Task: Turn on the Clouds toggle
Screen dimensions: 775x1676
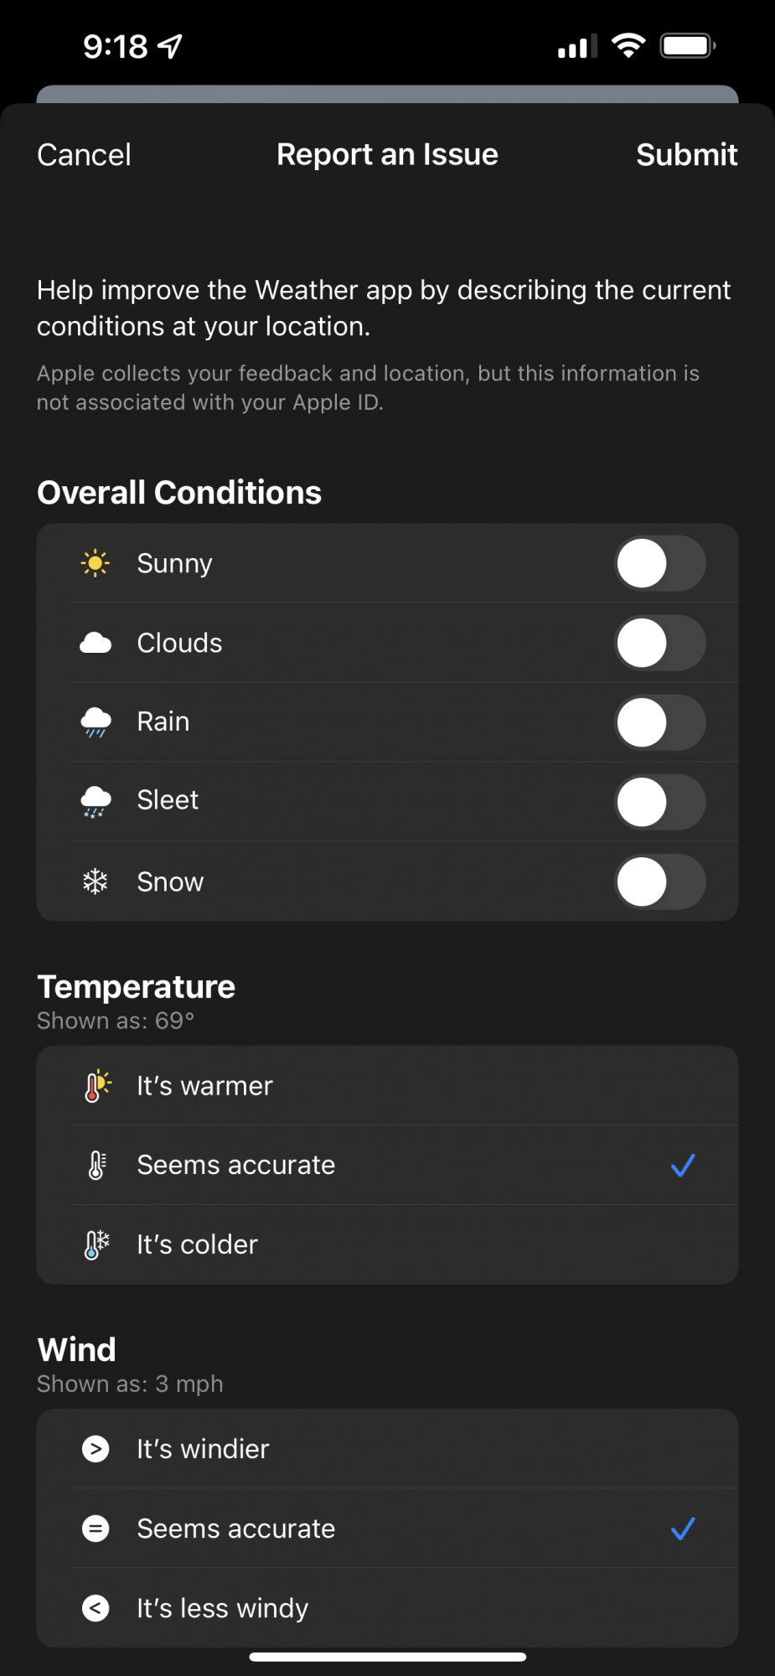Action: click(x=659, y=643)
